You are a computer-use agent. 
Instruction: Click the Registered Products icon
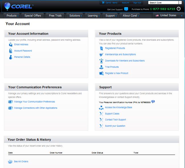coord(101,48)
